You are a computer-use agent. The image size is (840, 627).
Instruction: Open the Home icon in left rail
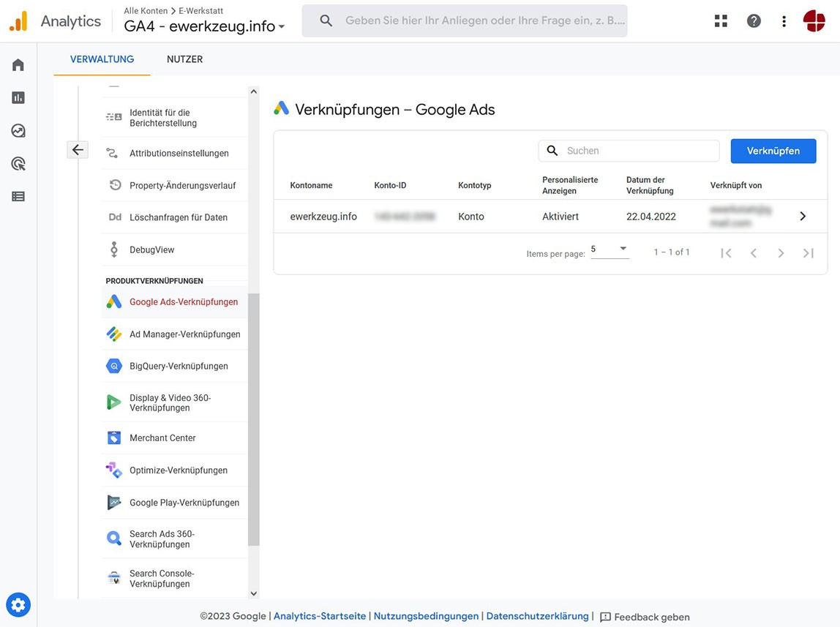point(18,65)
